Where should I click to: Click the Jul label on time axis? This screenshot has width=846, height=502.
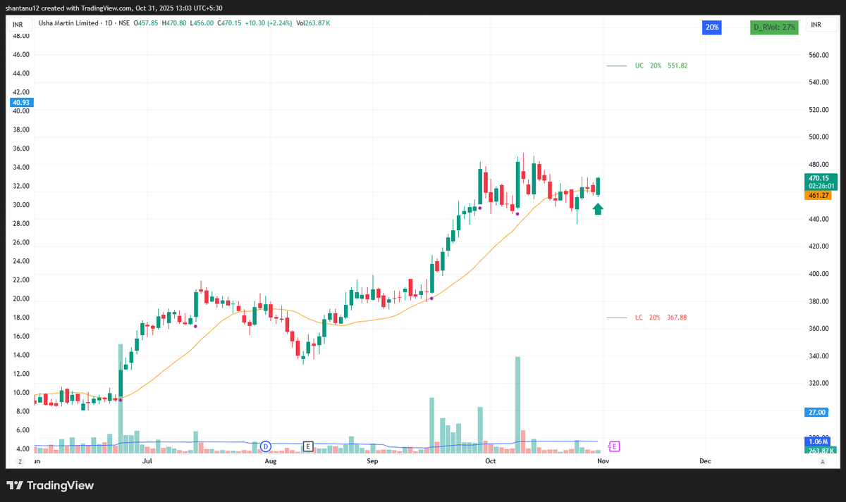pyautogui.click(x=147, y=461)
